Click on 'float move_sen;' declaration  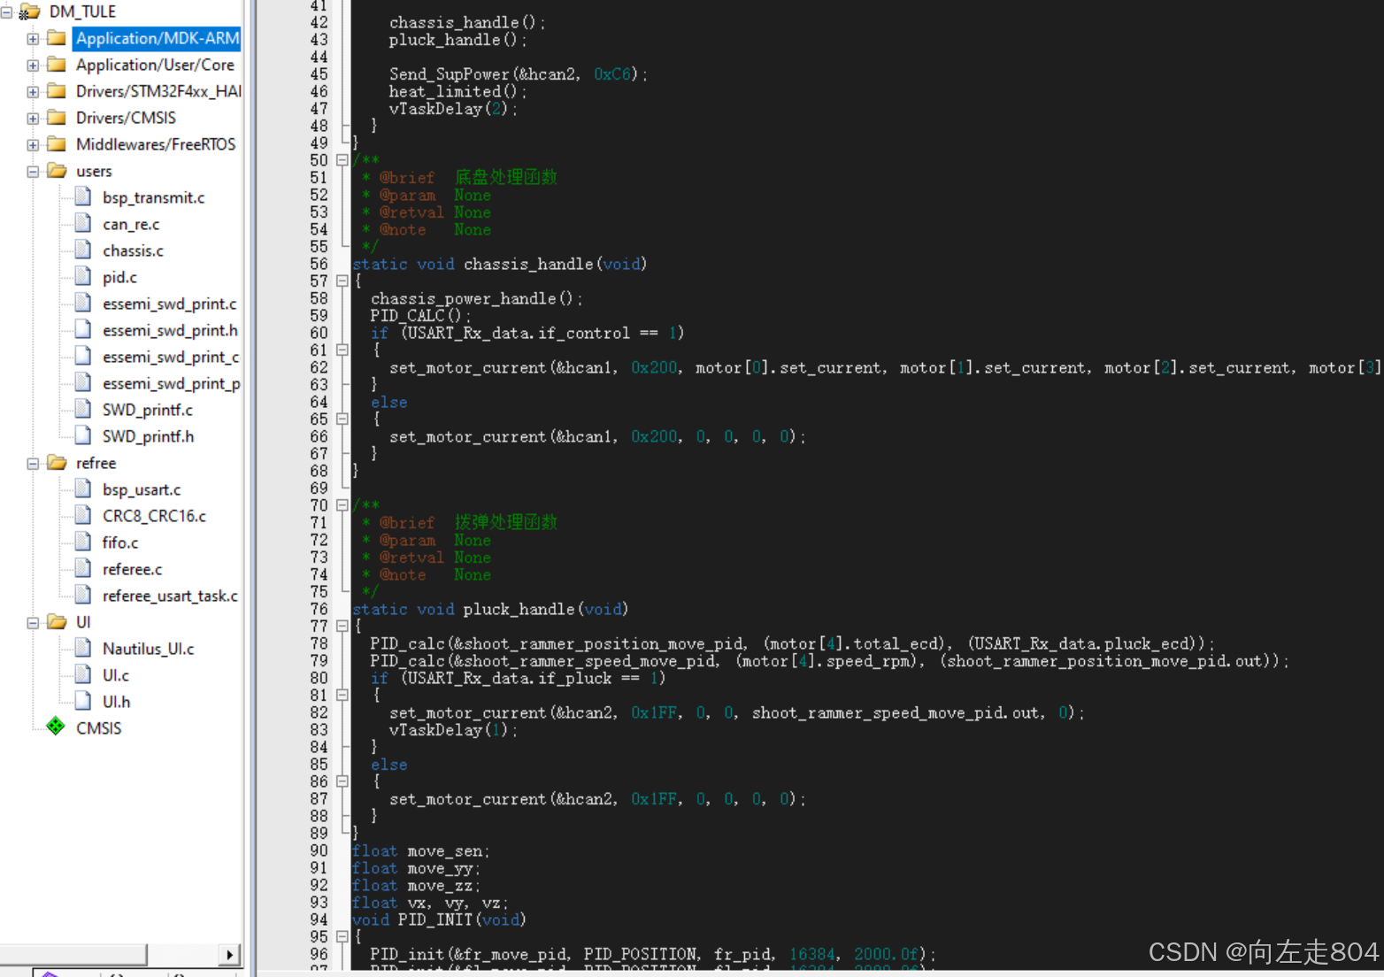(421, 851)
